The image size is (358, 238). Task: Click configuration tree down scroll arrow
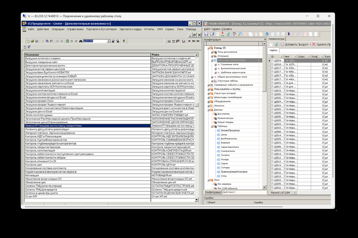click(x=264, y=187)
